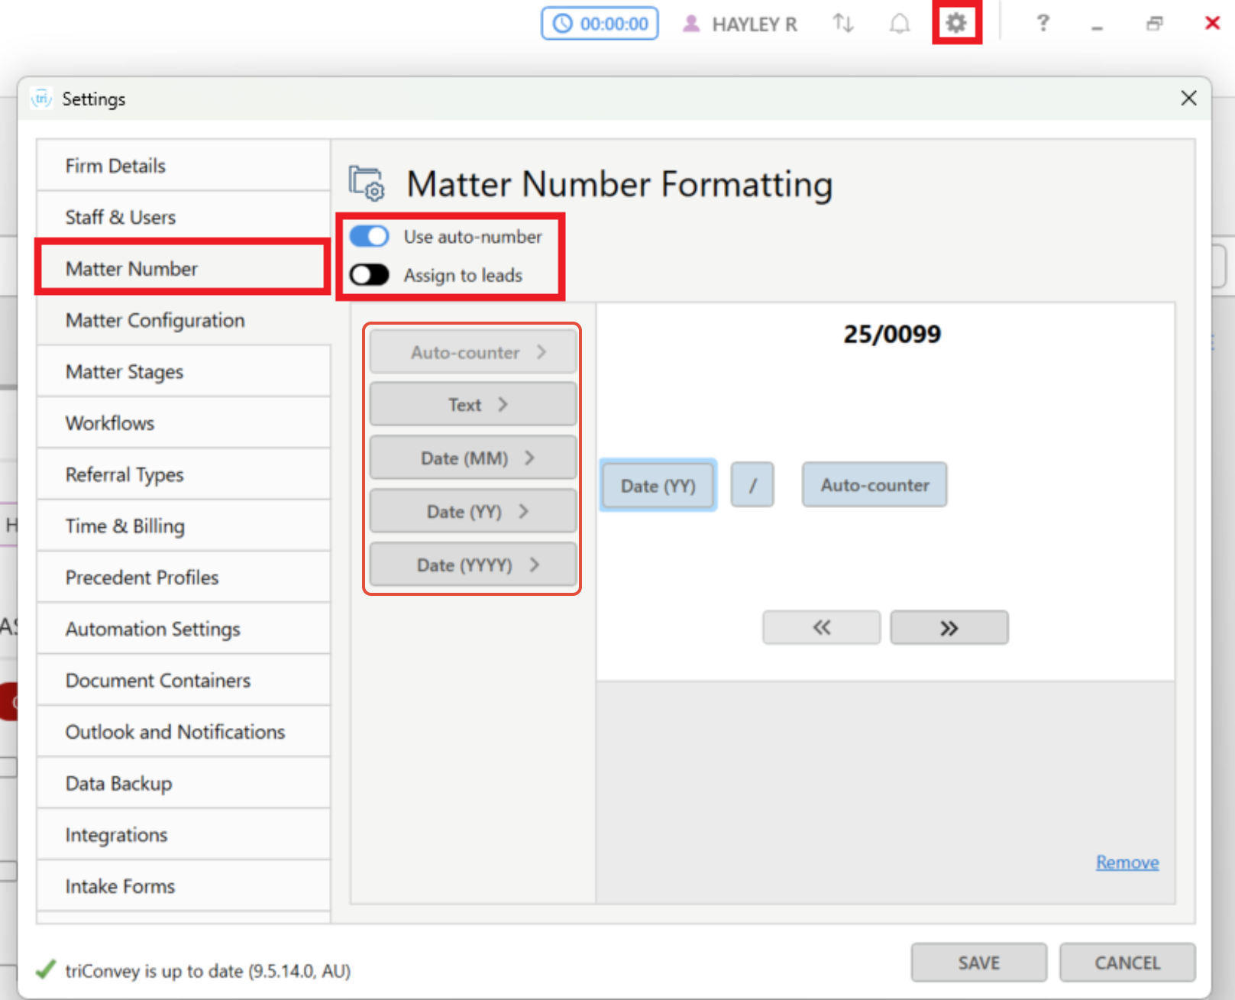Move selected component right
Image resolution: width=1235 pixels, height=1000 pixels.
click(x=949, y=628)
